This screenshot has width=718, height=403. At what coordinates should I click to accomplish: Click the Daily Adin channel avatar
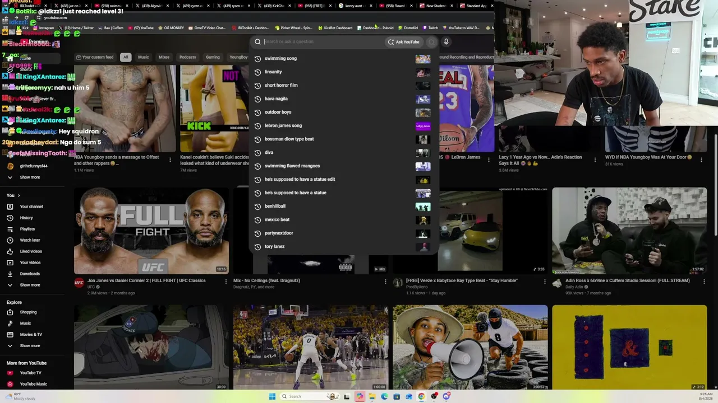tap(557, 283)
